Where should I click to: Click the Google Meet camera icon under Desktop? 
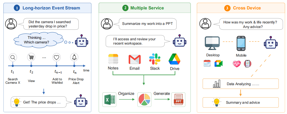pos(218,63)
